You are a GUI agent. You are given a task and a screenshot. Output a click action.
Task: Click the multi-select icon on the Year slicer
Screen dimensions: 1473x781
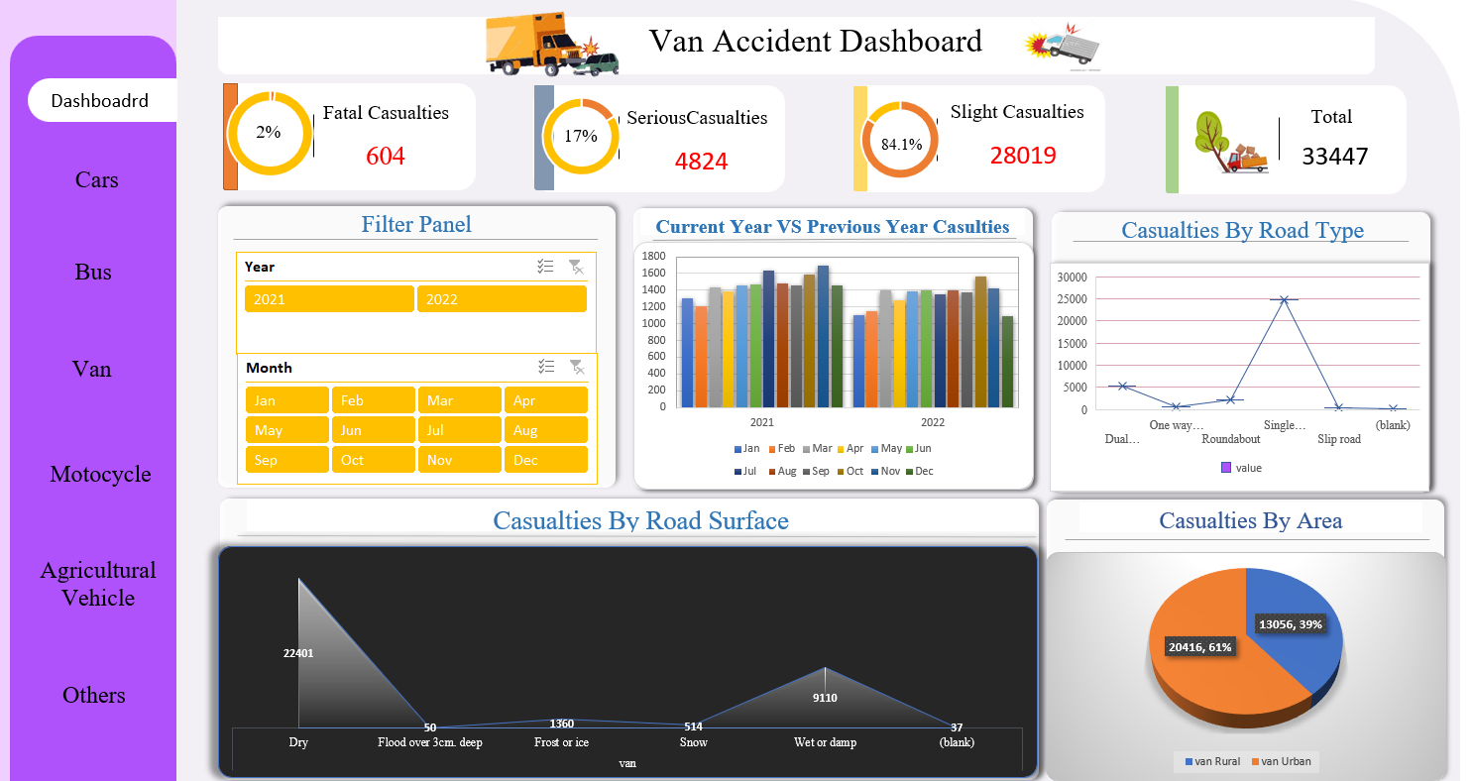[x=545, y=266]
